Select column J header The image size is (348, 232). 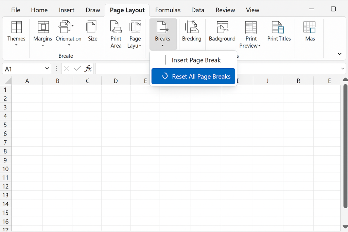click(268, 81)
